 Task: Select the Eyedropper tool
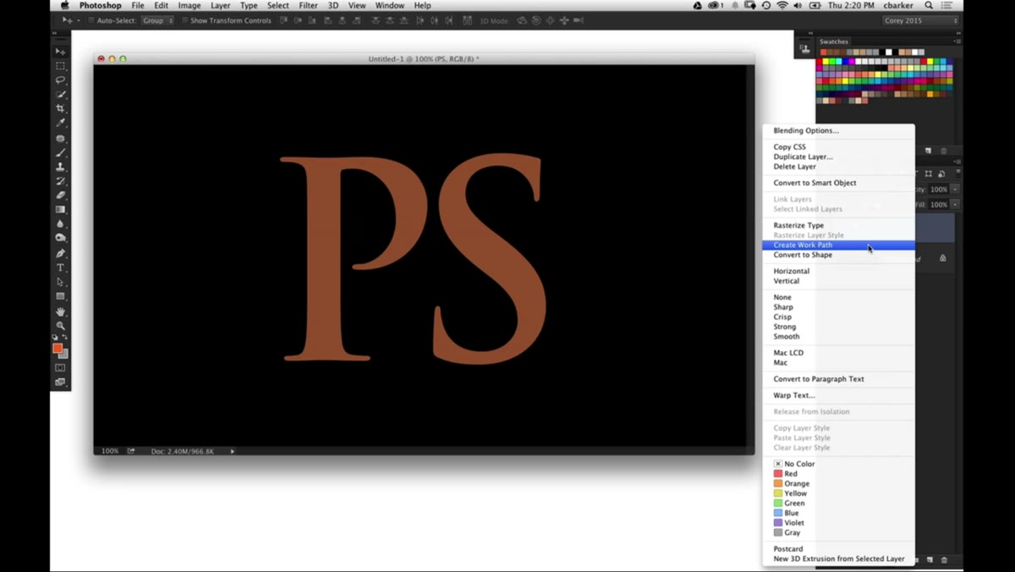click(x=60, y=124)
